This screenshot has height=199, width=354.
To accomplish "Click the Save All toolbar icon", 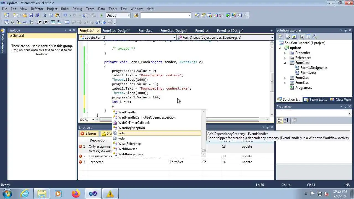I will [x=37, y=15].
